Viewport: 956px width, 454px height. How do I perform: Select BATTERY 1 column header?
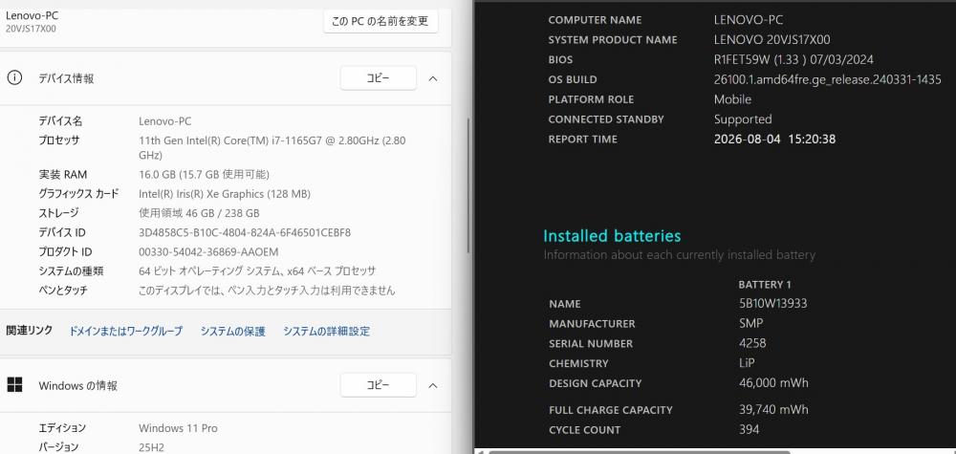tap(765, 285)
